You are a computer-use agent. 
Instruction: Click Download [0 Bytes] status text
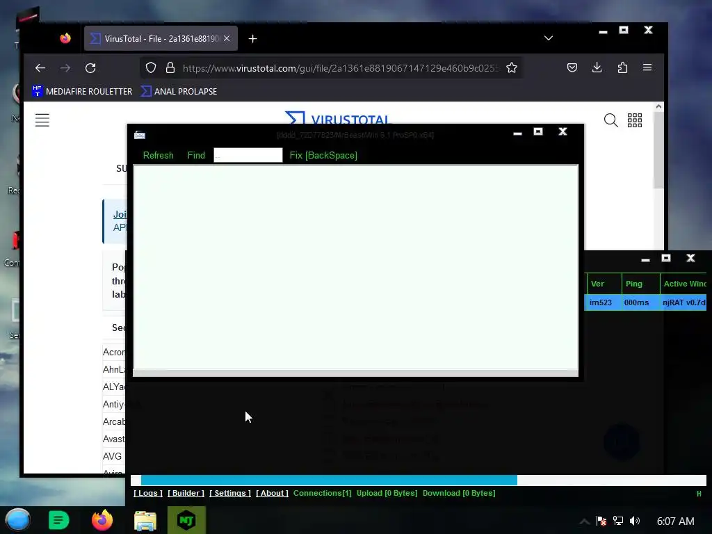tap(459, 493)
